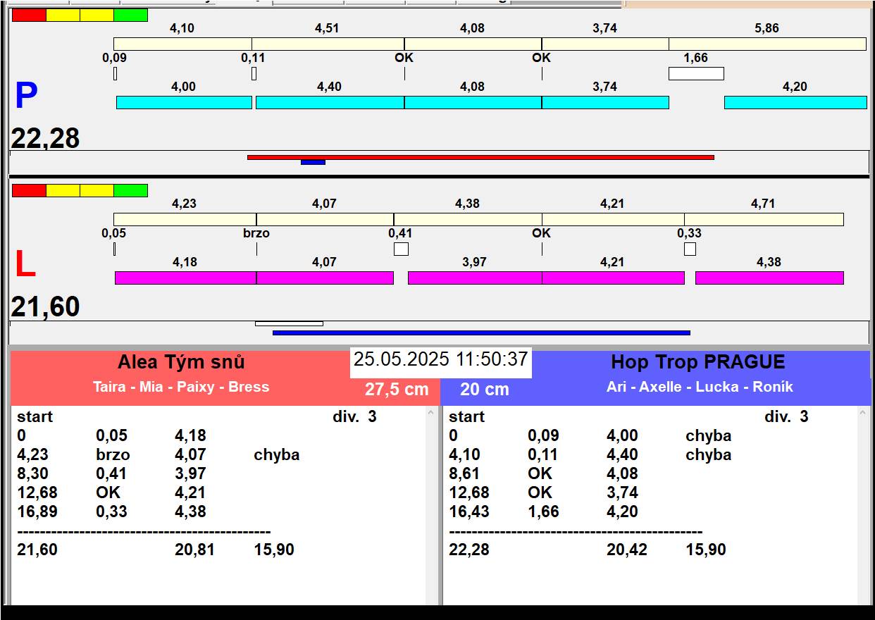Click the Taira - Mia - Paixy - Bress lineup
This screenshot has width=875, height=620.
click(181, 387)
